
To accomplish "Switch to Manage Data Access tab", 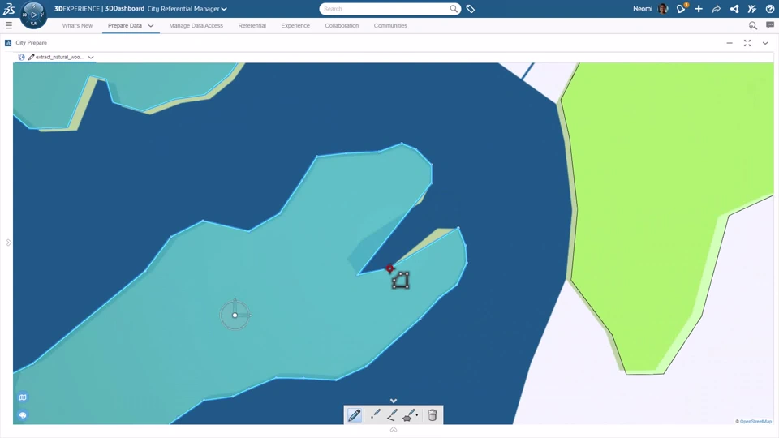I will pos(196,25).
